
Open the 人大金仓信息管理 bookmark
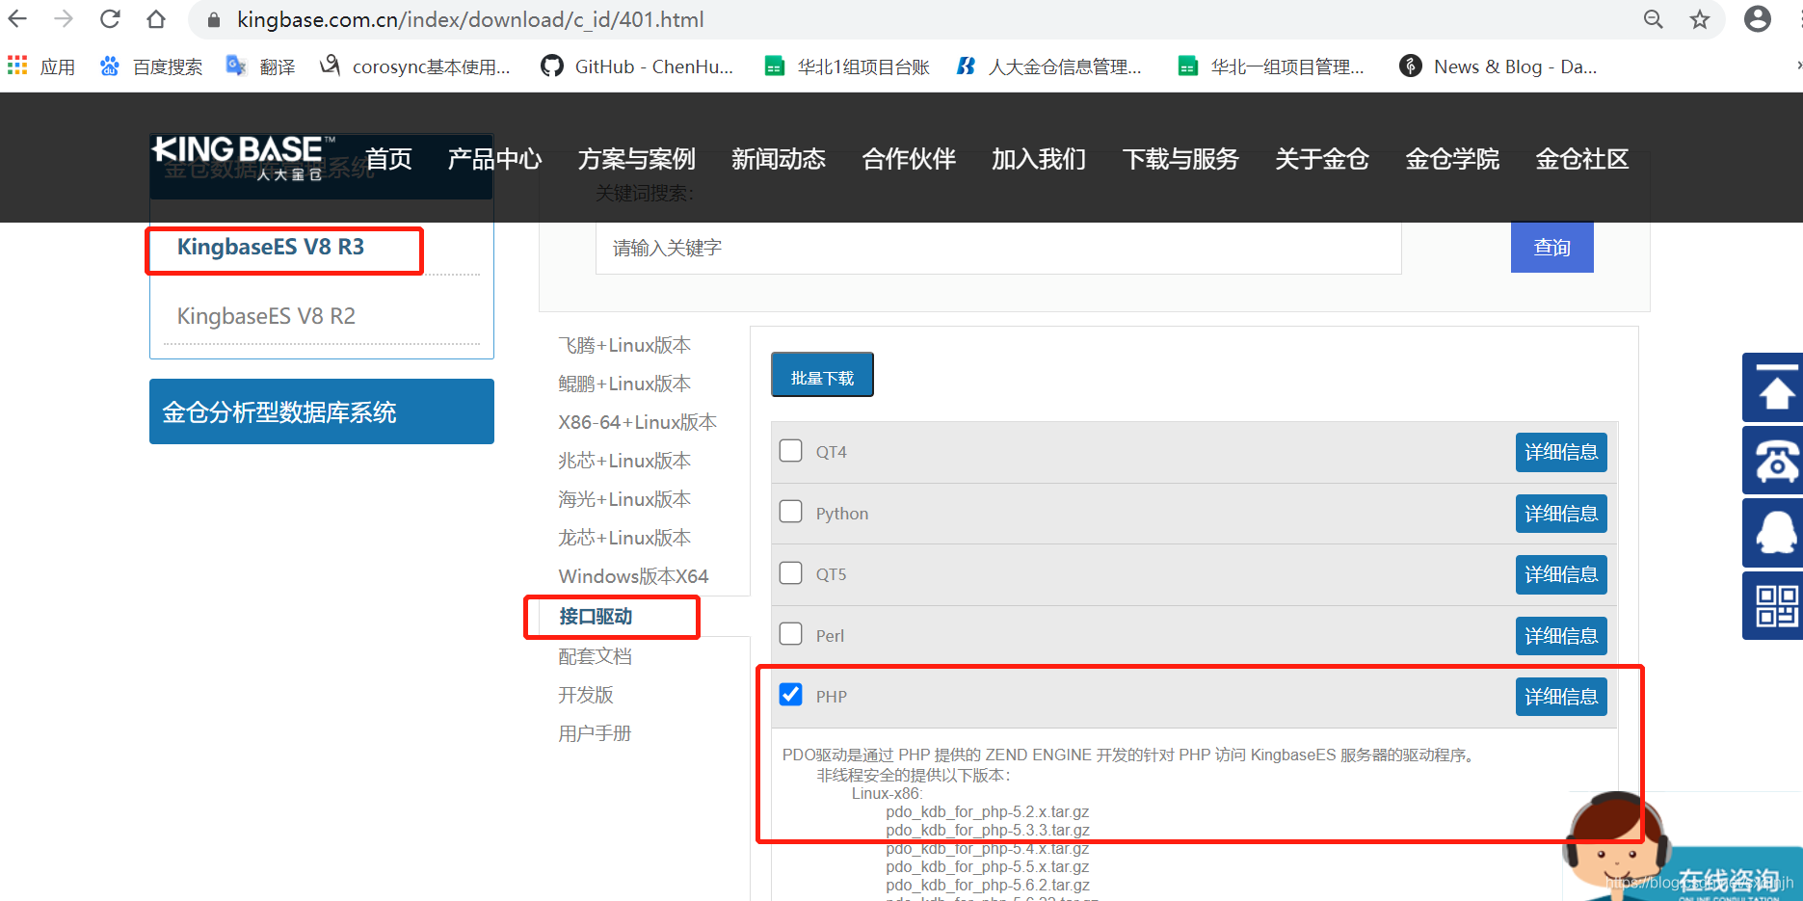[1048, 66]
